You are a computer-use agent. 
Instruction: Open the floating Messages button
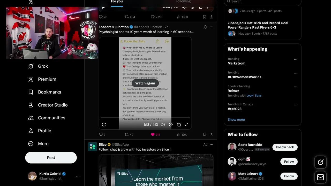[x=320, y=177]
